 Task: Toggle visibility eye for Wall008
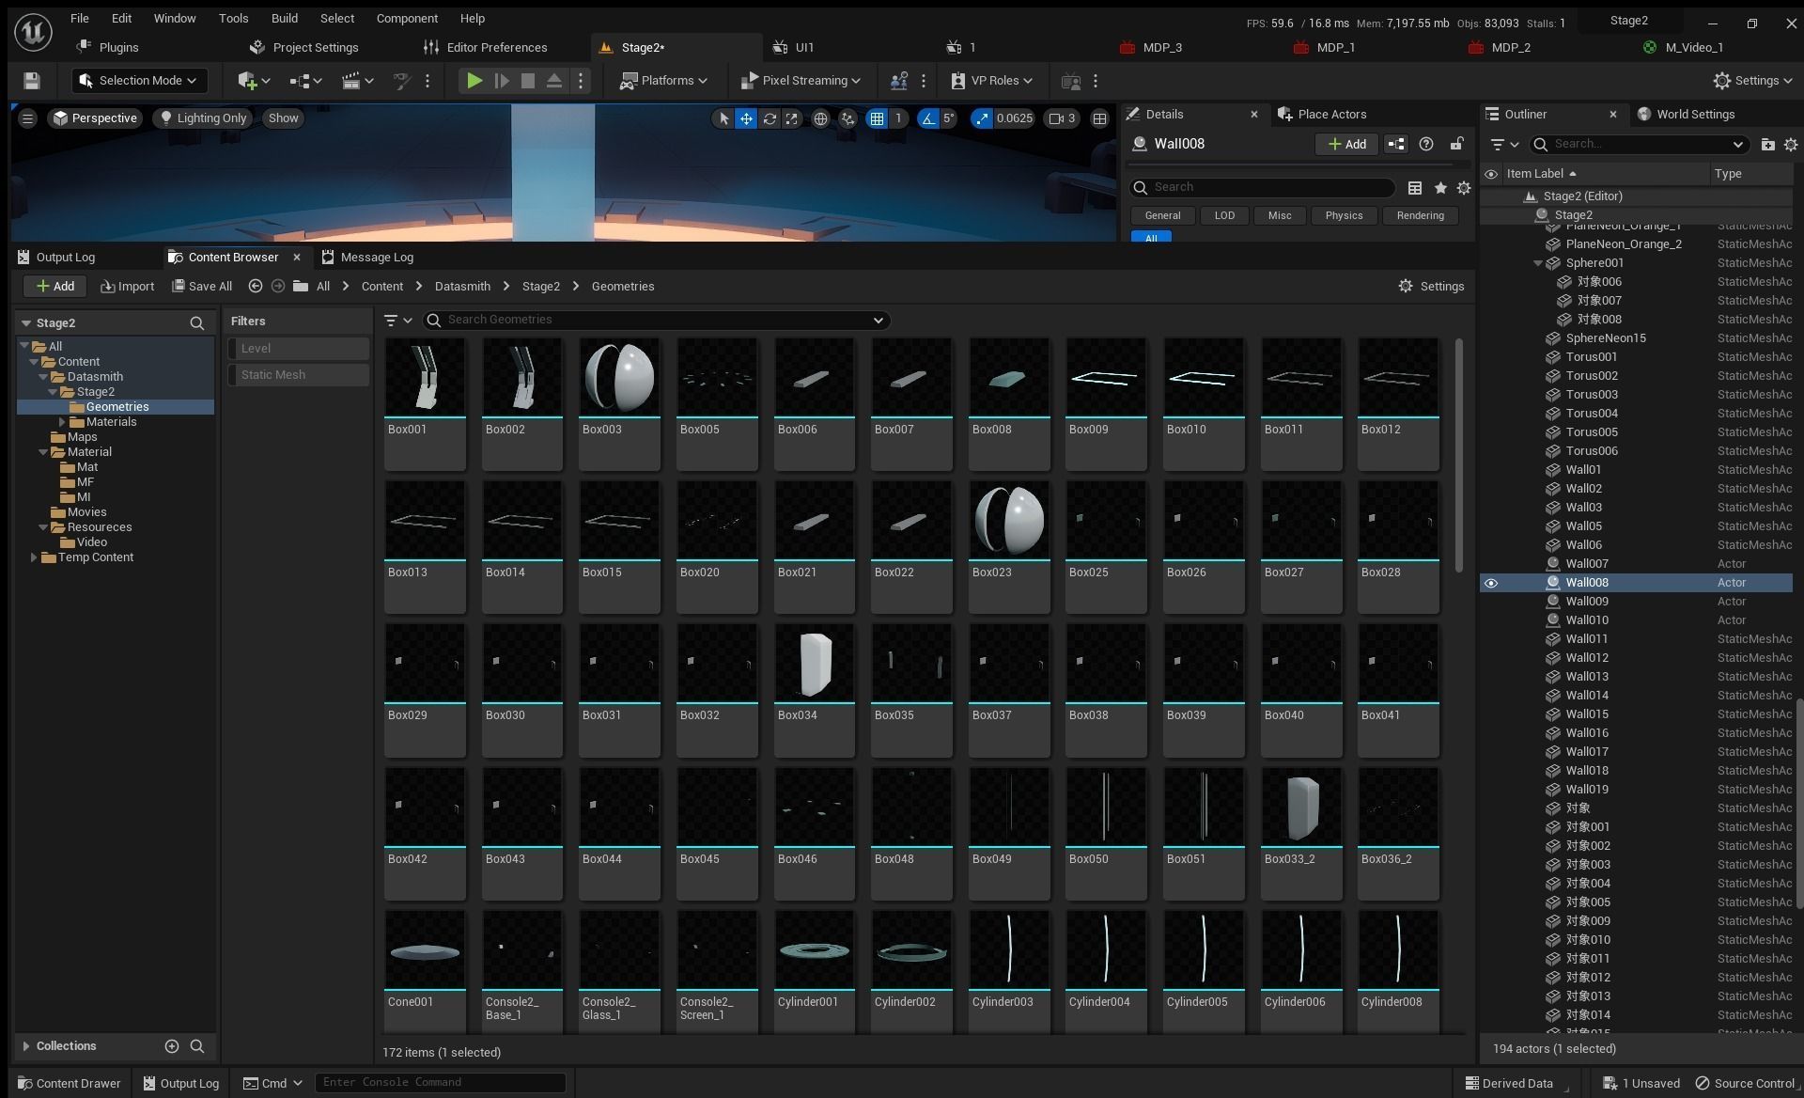point(1491,583)
